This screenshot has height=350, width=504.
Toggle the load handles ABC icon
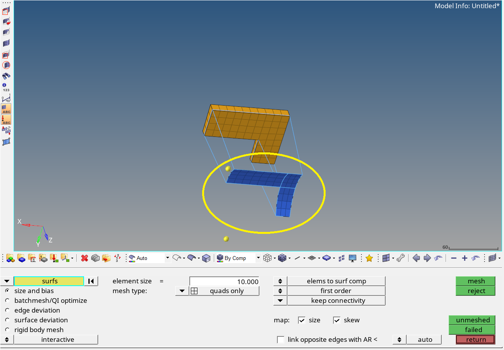pyautogui.click(x=6, y=120)
